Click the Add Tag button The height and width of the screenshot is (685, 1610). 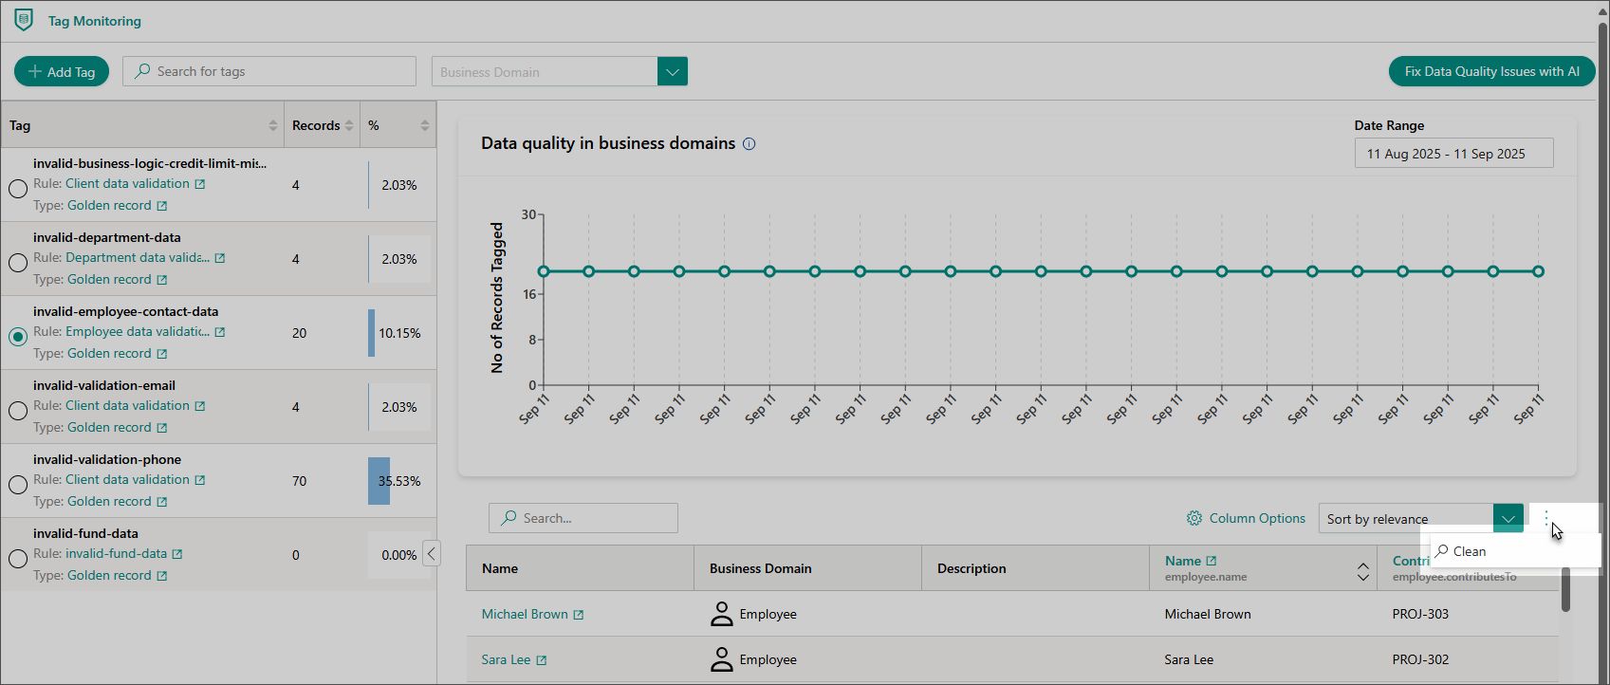(x=62, y=71)
